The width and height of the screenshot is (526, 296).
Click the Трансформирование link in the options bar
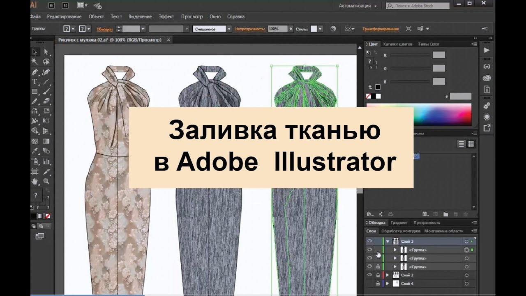380,28
